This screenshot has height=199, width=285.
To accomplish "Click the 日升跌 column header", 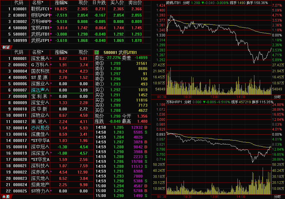I will click(99, 3).
